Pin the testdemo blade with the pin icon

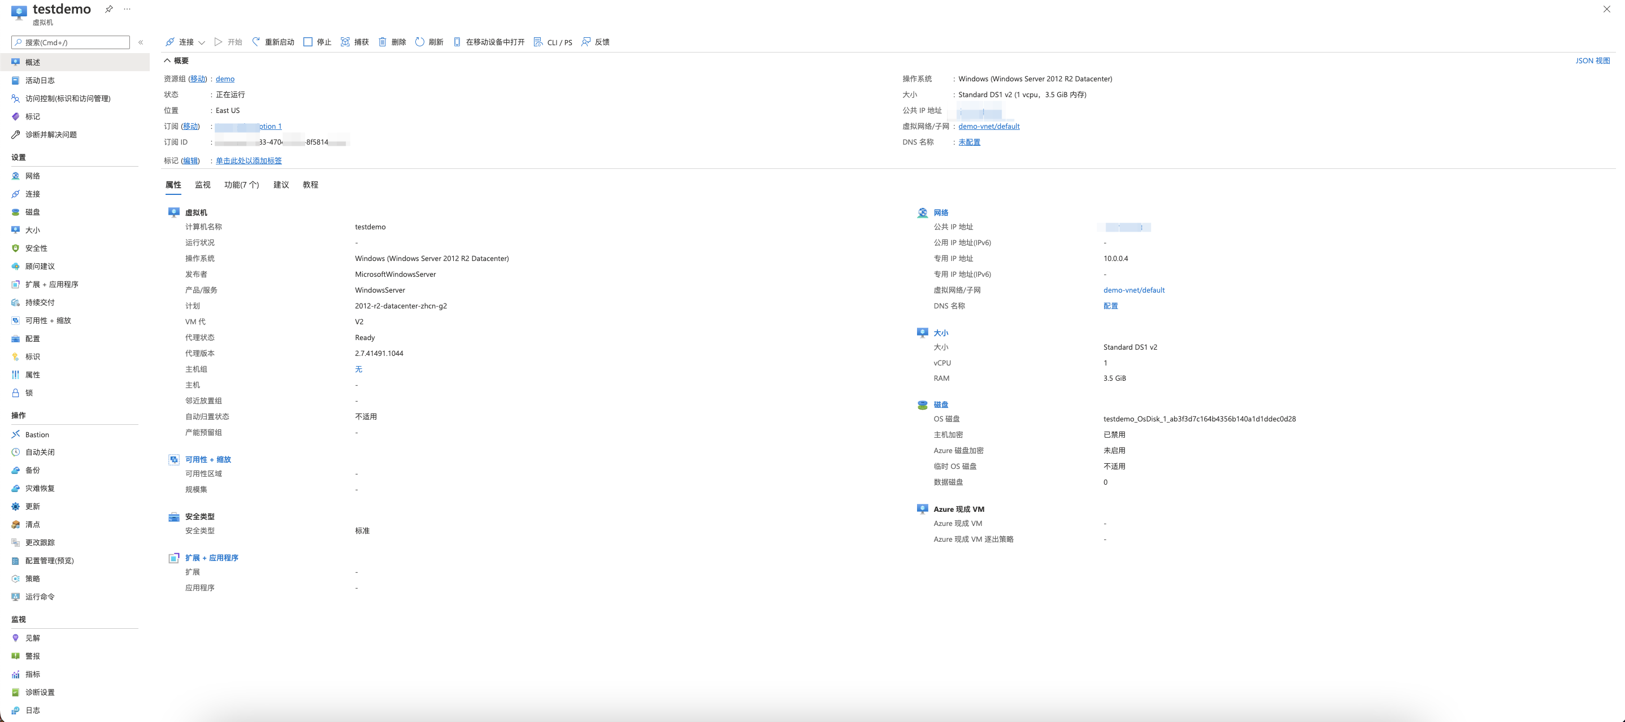[109, 9]
